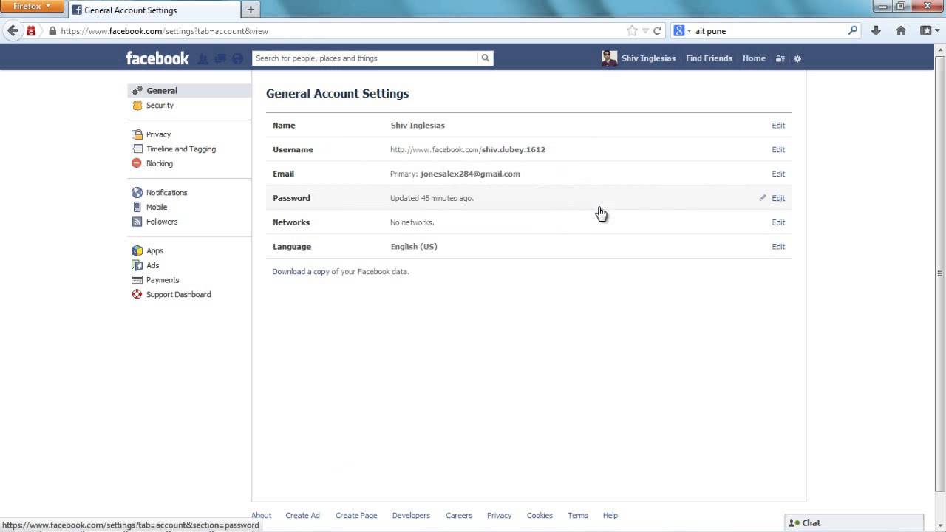This screenshot has width=946, height=532.
Task: Click the Careers footer link
Action: tap(459, 516)
